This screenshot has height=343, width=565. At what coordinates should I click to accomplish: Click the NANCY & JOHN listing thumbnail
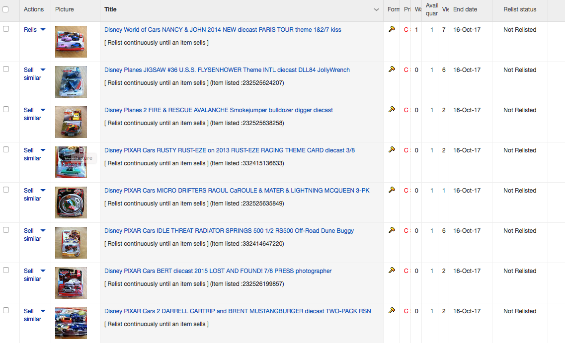[x=71, y=42]
